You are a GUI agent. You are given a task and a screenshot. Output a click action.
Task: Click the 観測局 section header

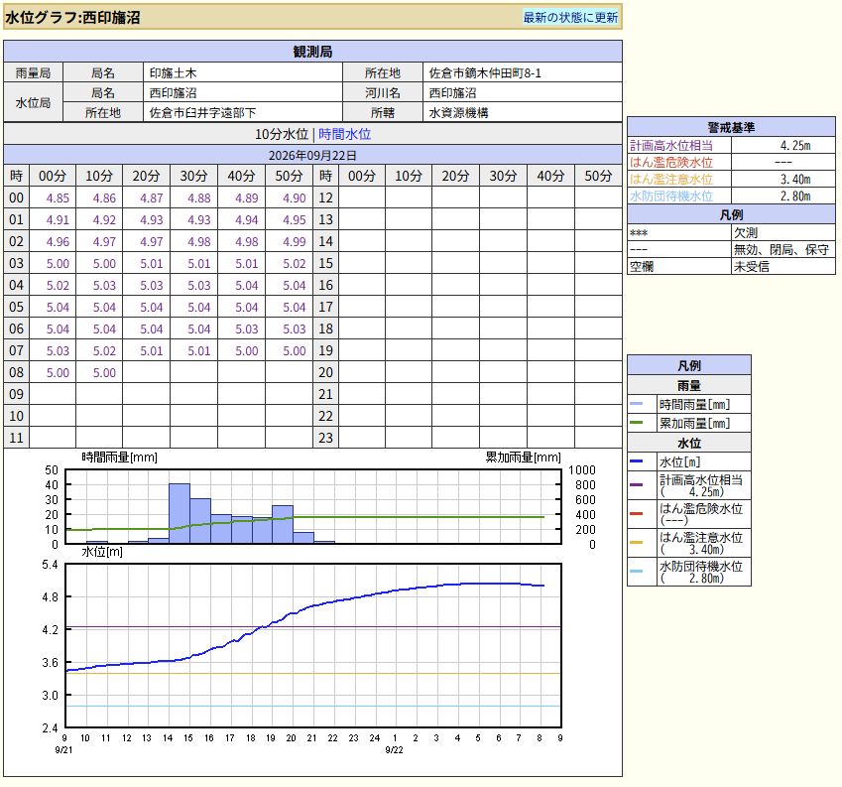click(312, 52)
